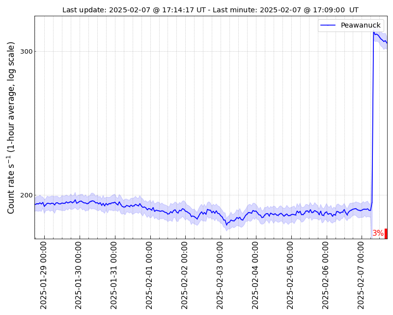Click the Peawanuck legend label
The height and width of the screenshot is (315, 393).
361,25
